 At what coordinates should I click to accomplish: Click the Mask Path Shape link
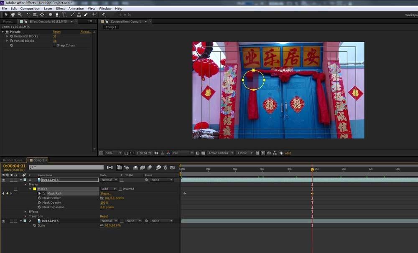[x=105, y=194]
